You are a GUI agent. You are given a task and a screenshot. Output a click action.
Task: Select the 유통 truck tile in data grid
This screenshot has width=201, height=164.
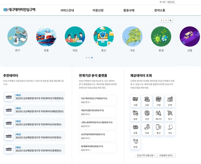(135, 129)
